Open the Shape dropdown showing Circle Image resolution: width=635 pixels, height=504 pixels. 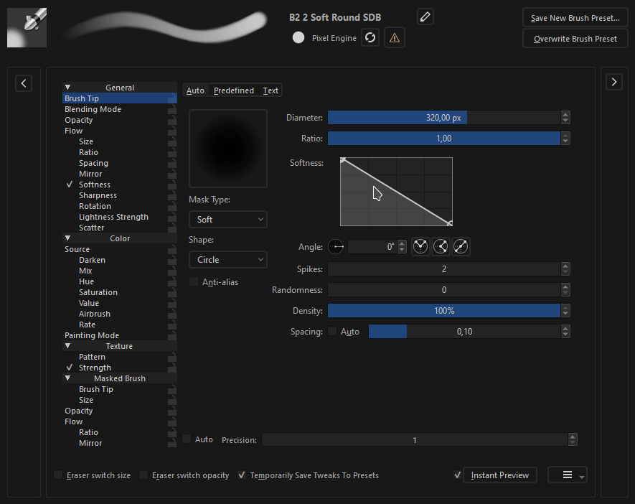tap(227, 259)
